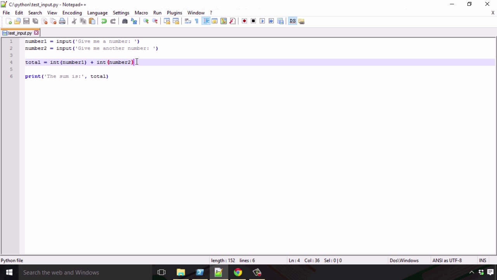Toggle synchronized vertical scrolling
The image size is (497, 280).
[x=167, y=21]
